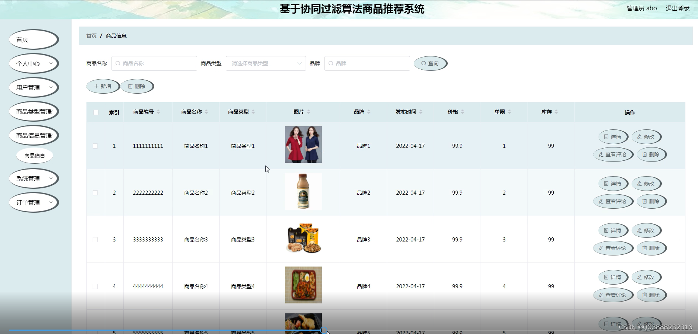This screenshot has height=334, width=698.
Task: Sort by the 商品类型 column sort arrows
Action: pyautogui.click(x=253, y=112)
